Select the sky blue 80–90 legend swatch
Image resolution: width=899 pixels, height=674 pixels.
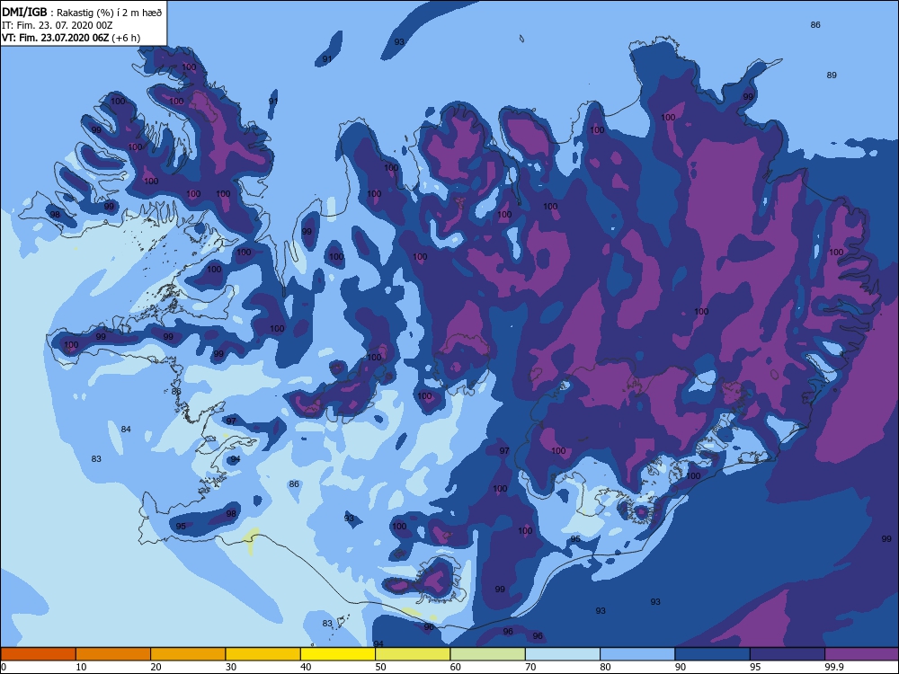(x=637, y=654)
